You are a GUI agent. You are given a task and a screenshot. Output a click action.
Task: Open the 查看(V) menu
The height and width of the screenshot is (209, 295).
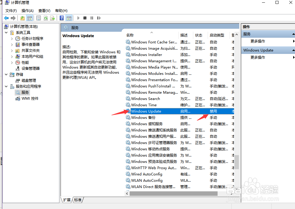pyautogui.click(x=44, y=11)
